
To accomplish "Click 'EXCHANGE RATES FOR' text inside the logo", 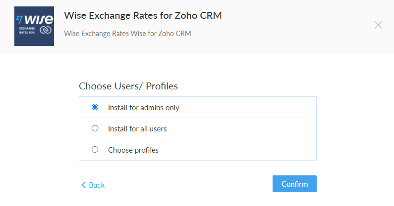I will point(27,30).
